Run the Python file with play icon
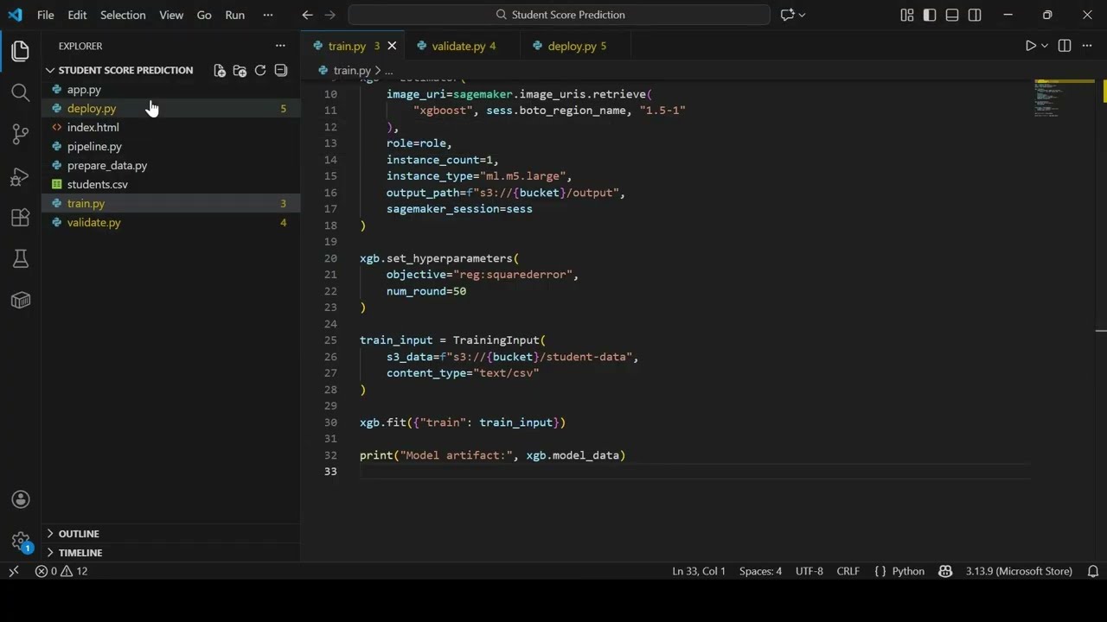1107x622 pixels. click(x=1030, y=46)
